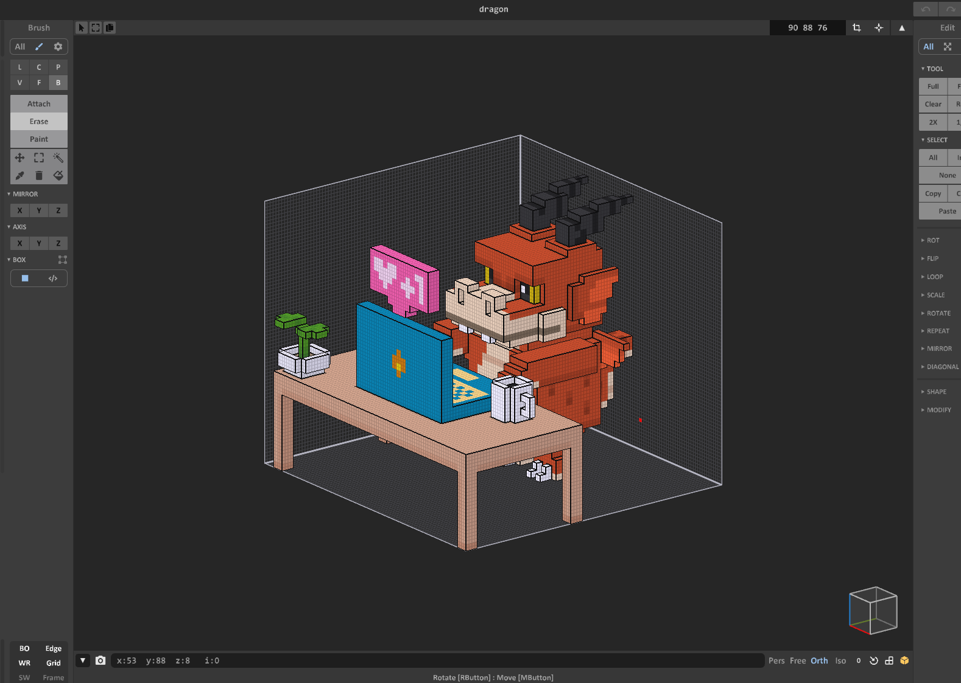Click the model size field 90 88 76
The width and height of the screenshot is (961, 683).
[807, 27]
